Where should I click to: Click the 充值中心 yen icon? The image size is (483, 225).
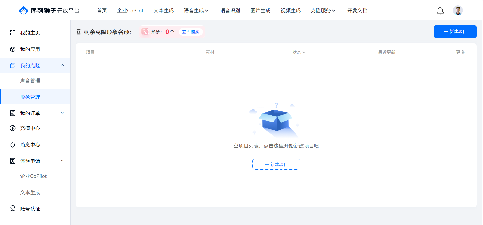pos(13,128)
